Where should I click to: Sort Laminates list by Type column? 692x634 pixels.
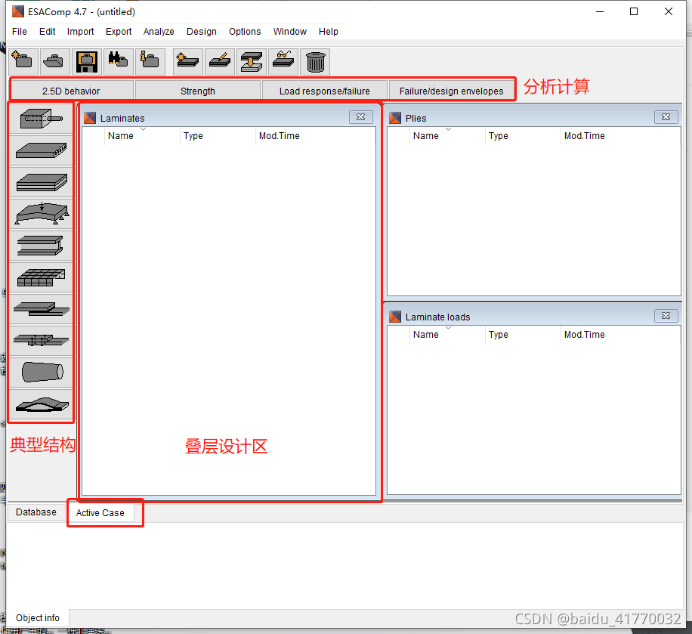(x=218, y=135)
